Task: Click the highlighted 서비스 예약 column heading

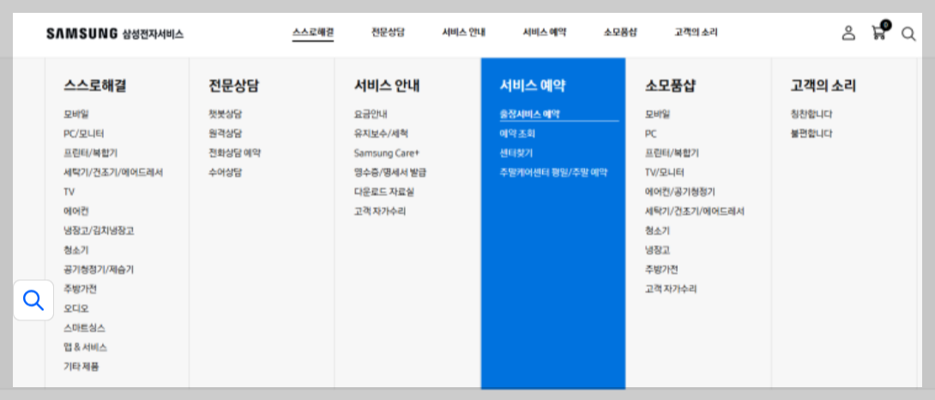Action: pos(533,86)
